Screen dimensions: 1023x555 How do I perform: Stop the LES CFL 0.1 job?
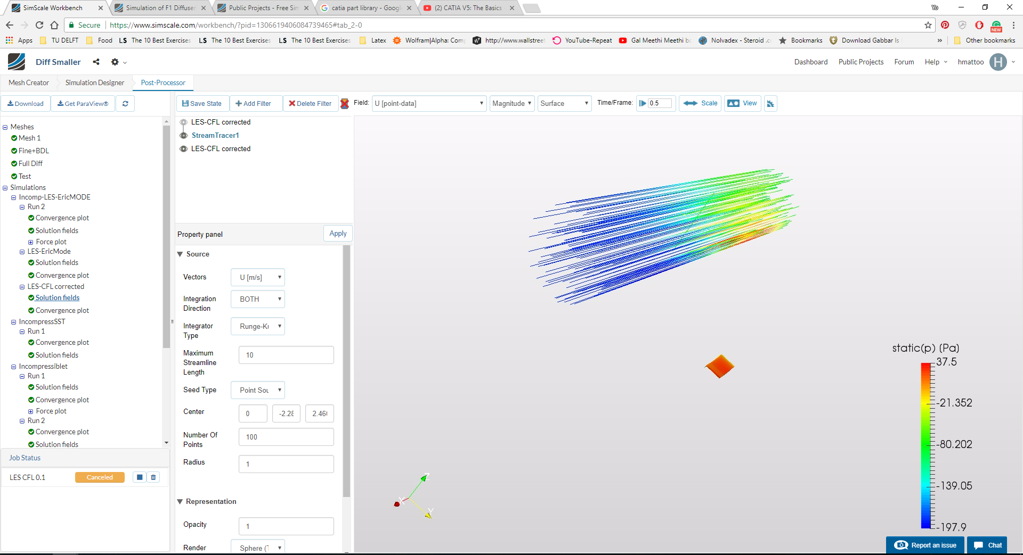[140, 477]
